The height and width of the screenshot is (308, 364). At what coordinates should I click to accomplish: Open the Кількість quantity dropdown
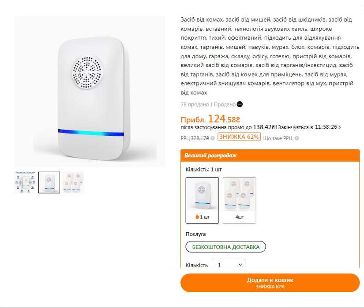pos(229,264)
